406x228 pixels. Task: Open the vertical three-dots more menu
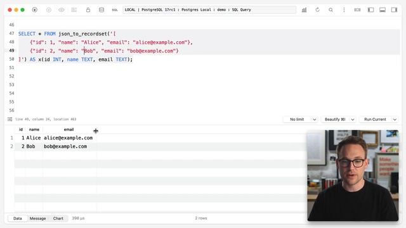point(344,10)
